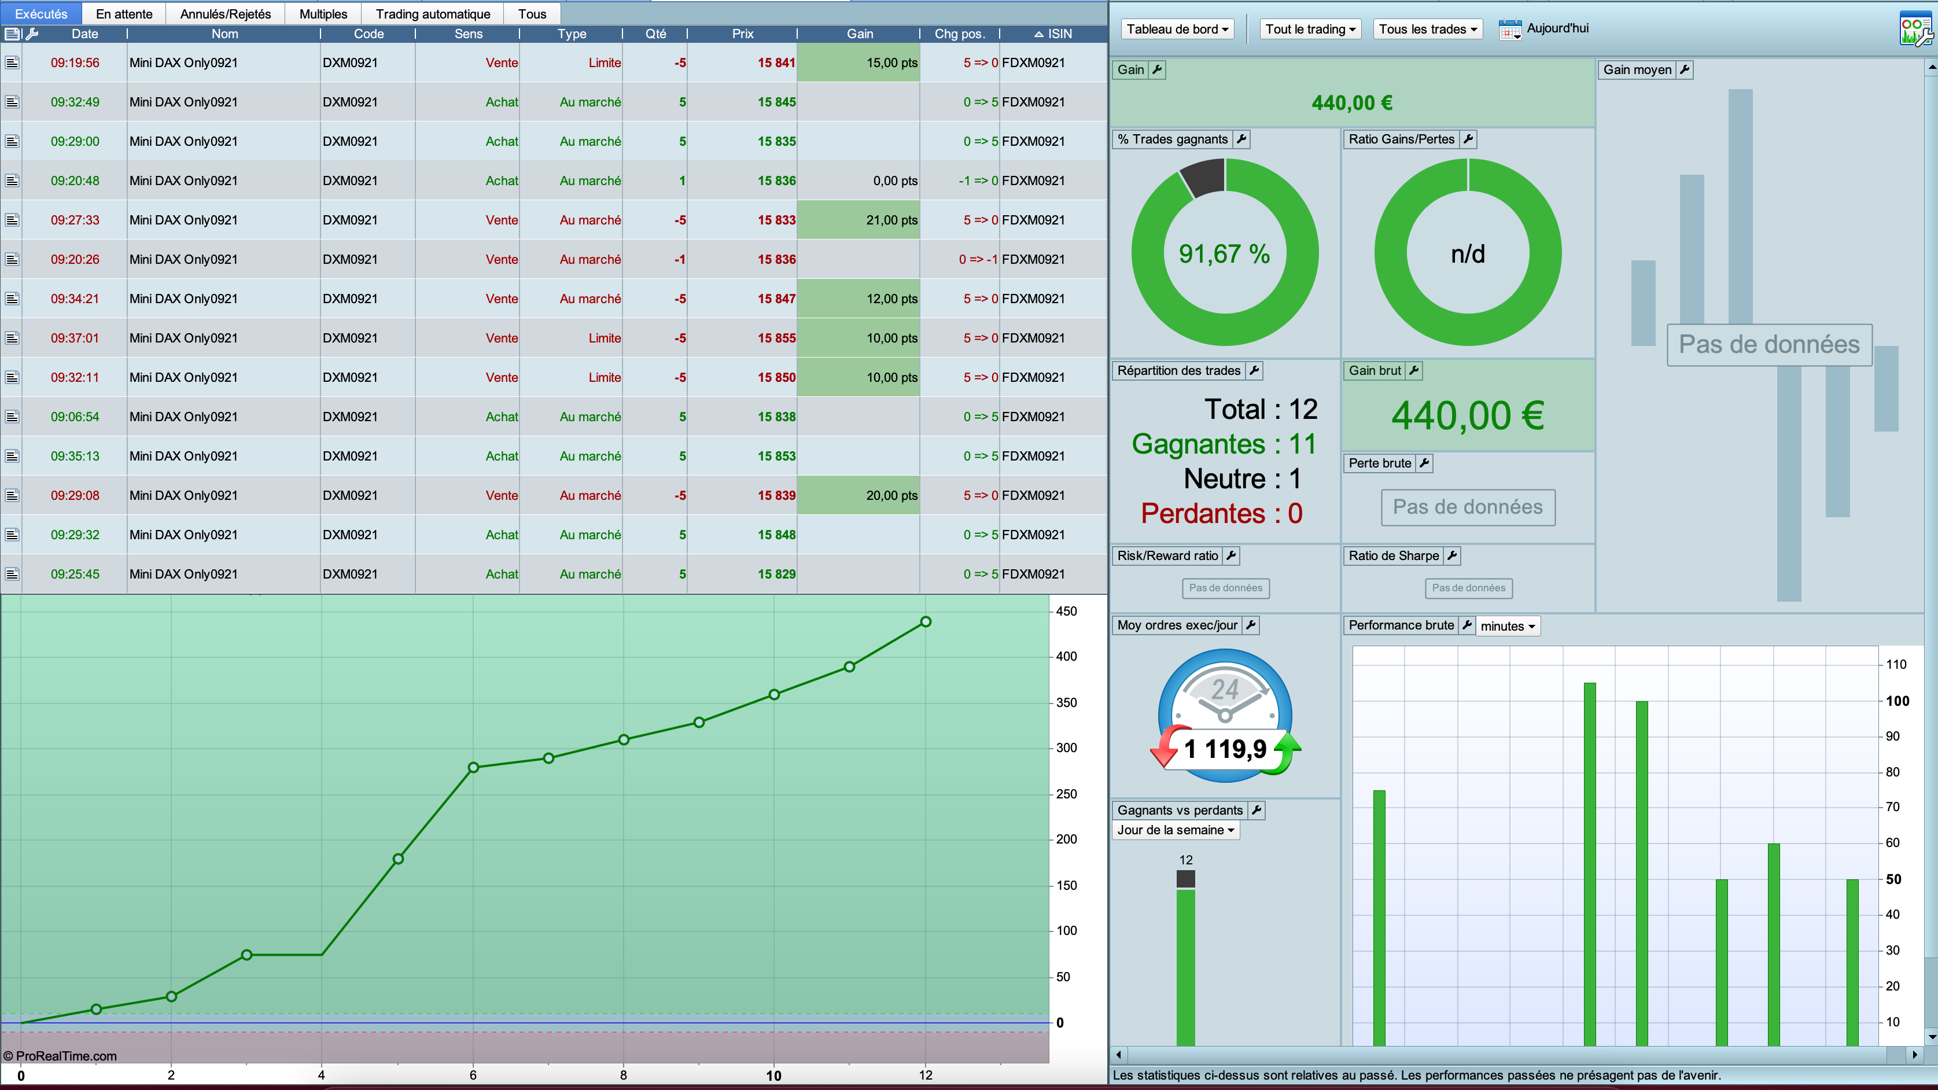Image resolution: width=1938 pixels, height=1090 pixels.
Task: Click the Gain moyen wrench icon
Action: pos(1685,70)
